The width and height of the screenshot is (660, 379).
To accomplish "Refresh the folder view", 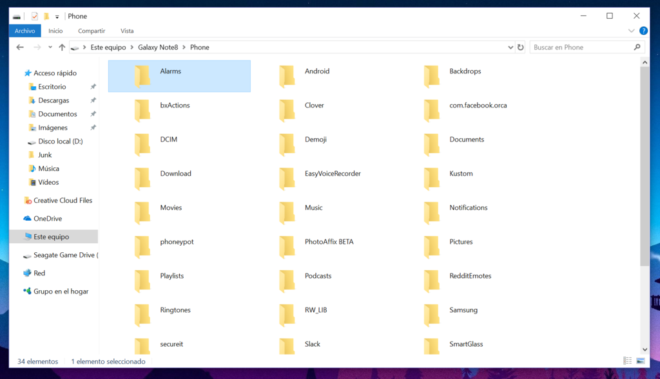I will click(x=521, y=46).
